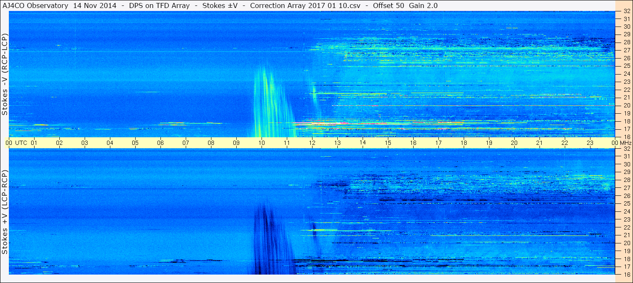Image resolution: width=633 pixels, height=283 pixels.
Task: Select the 21 hour time-axis label
Action: pyautogui.click(x=540, y=143)
